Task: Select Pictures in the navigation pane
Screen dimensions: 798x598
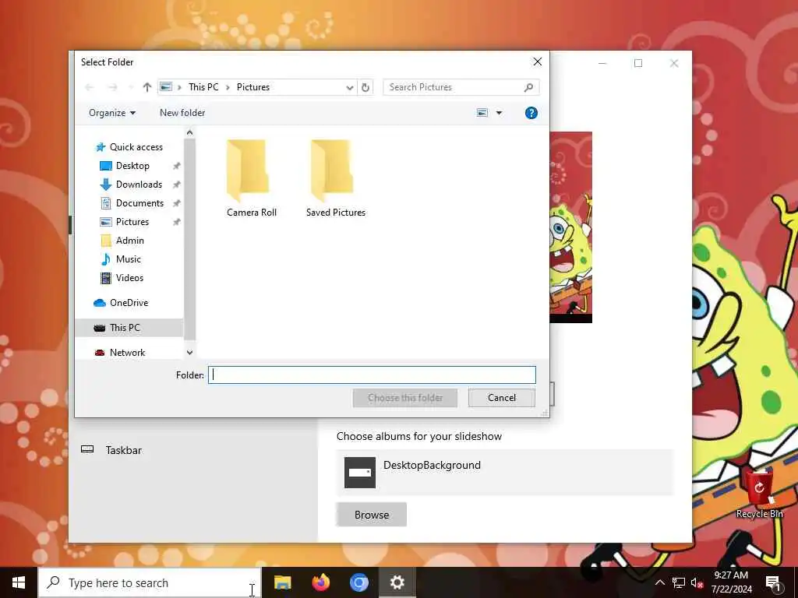Action: (132, 222)
